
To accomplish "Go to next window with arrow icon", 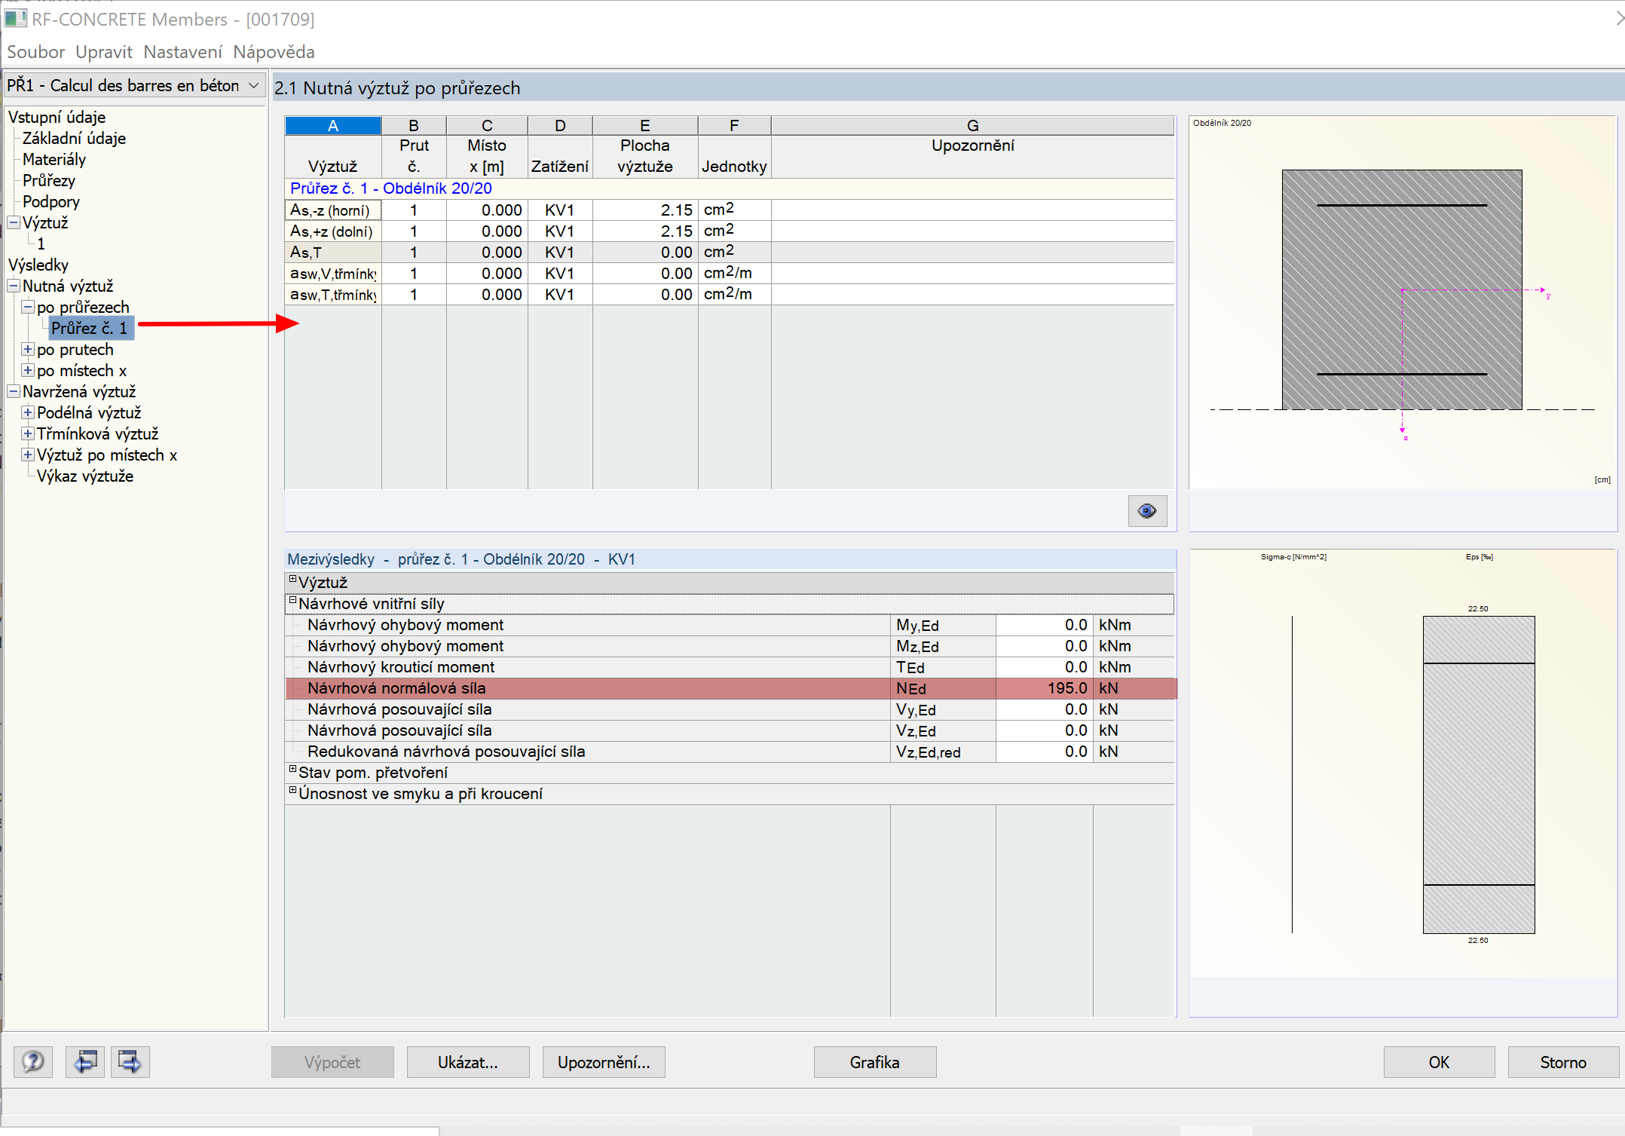I will (130, 1062).
